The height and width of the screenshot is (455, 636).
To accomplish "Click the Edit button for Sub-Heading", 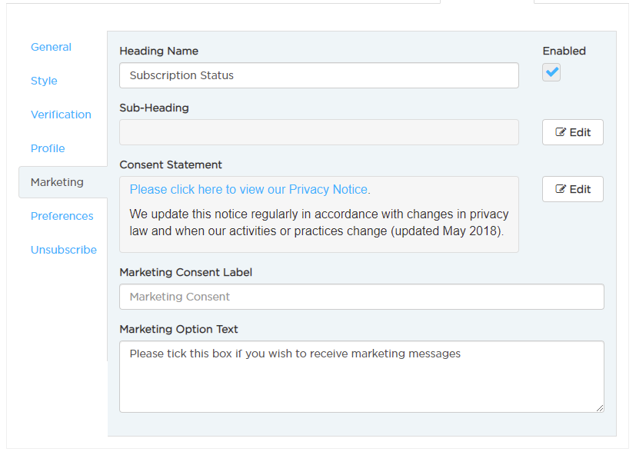I will pyautogui.click(x=573, y=132).
